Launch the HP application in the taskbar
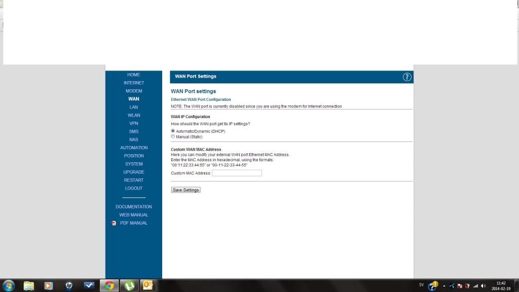 pos(69,285)
